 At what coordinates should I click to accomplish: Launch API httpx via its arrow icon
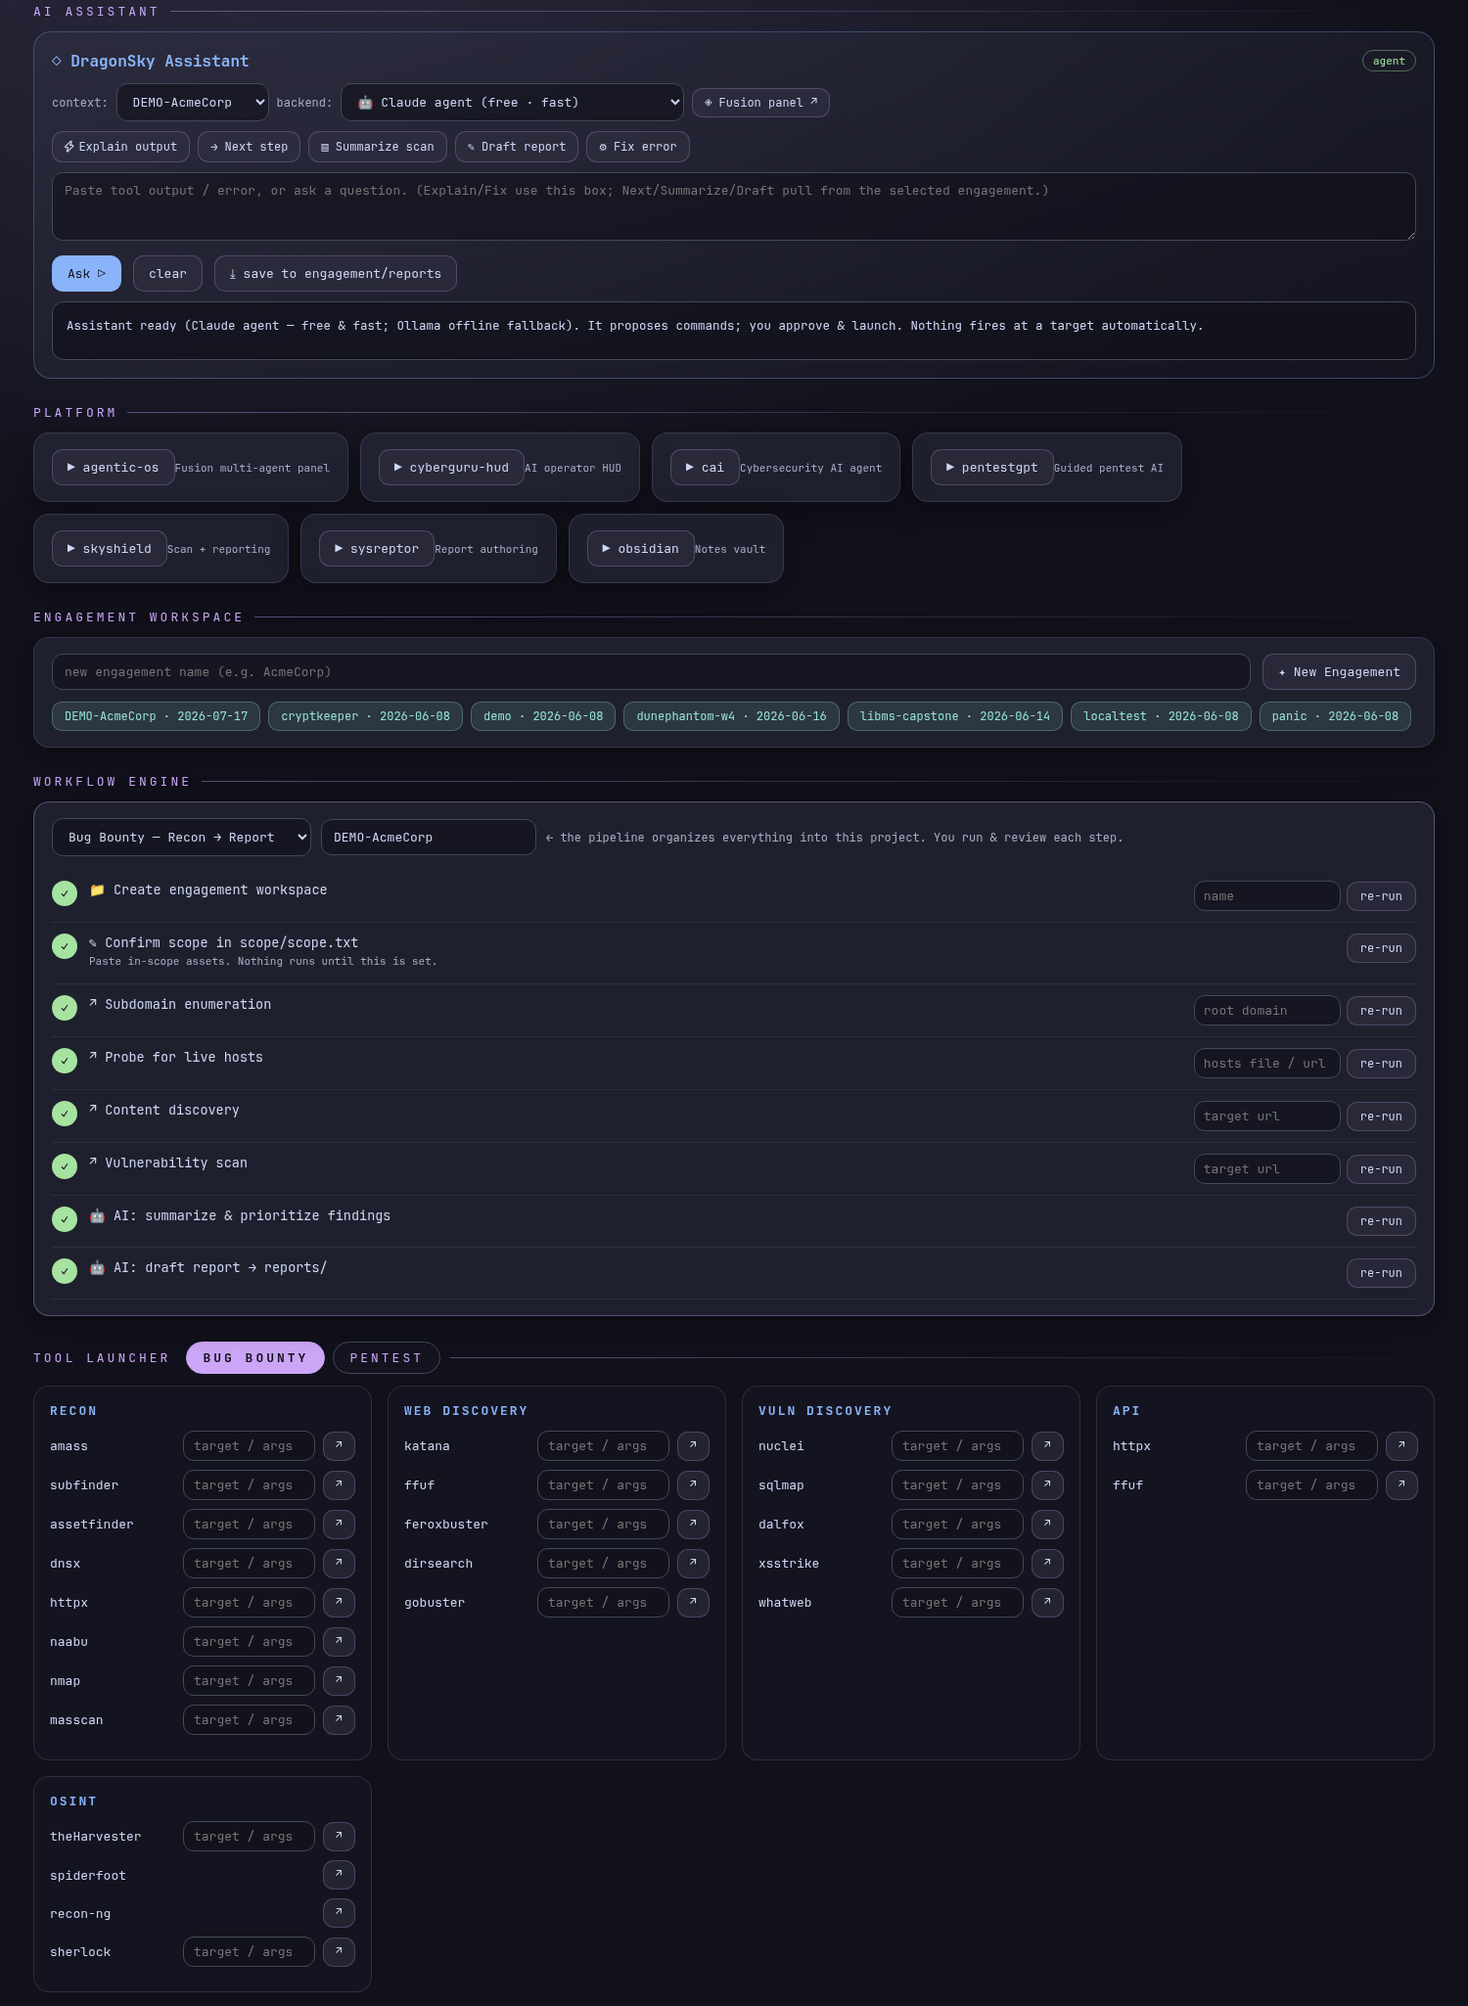(1401, 1445)
